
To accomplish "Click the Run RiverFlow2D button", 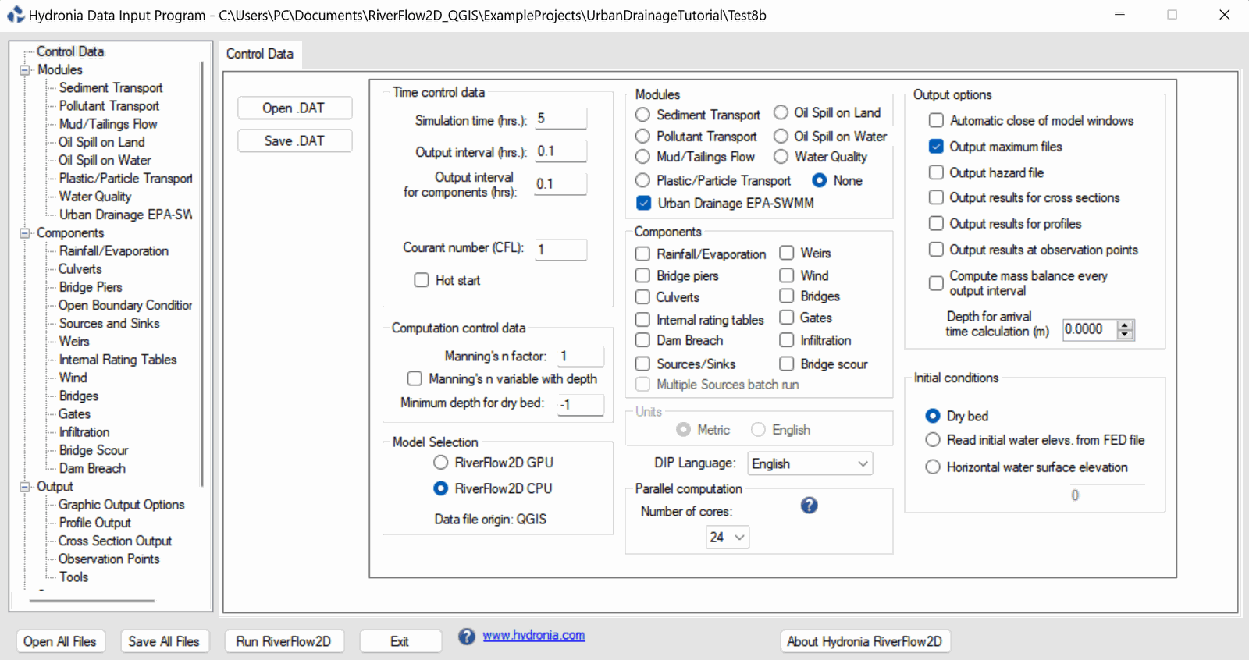I will (x=283, y=641).
